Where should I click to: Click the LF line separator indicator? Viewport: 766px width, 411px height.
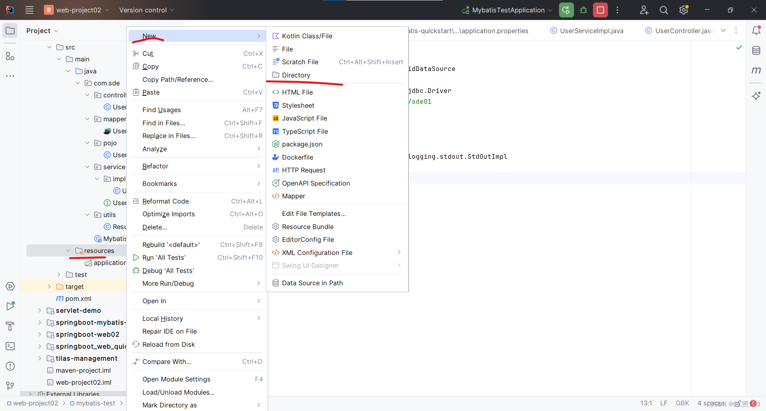tap(664, 403)
